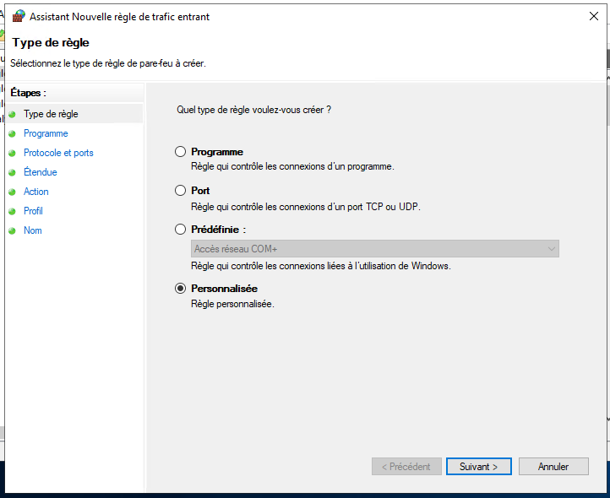Click green bullet beside Protocole et ports
This screenshot has width=610, height=498.
click(x=12, y=153)
